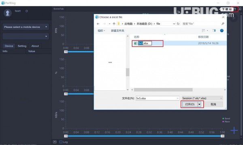Click 本地磁盘 (D:) in the breadcrumb
Viewport: 243px width, 145px height.
point(144,24)
